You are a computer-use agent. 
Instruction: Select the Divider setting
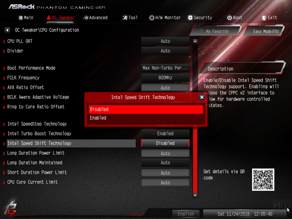pyautogui.click(x=15, y=51)
